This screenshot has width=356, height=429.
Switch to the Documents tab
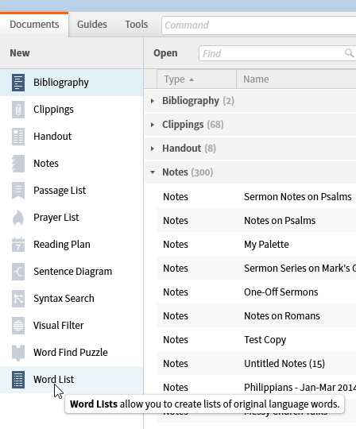34,25
